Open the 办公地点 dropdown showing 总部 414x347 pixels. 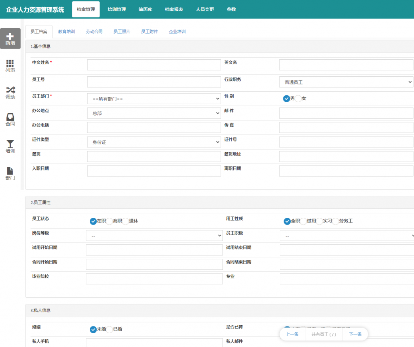[x=154, y=113]
